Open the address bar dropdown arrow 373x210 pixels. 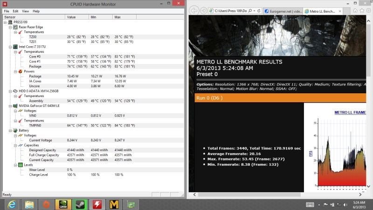coord(254,11)
